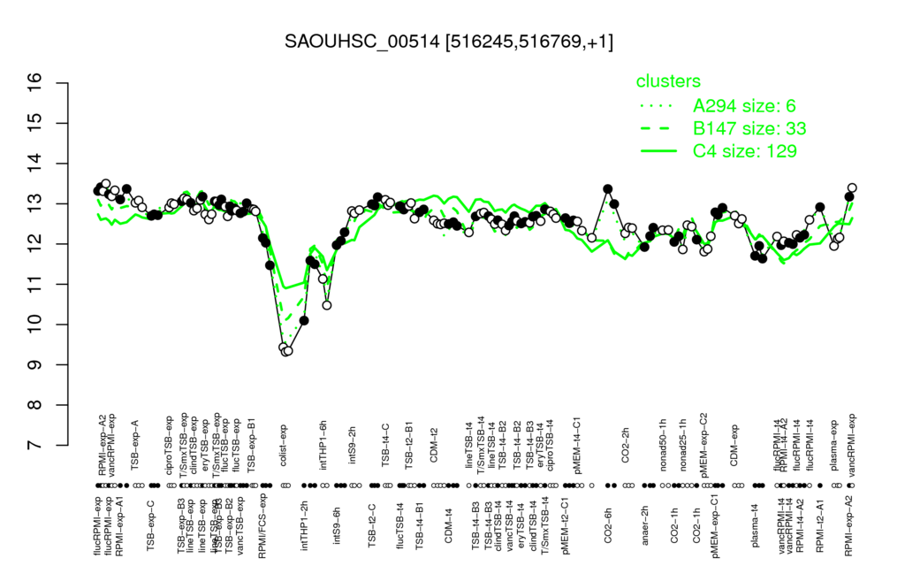The height and width of the screenshot is (566, 905).
Task: Click the dotted line sample for A294
Action: tap(658, 106)
